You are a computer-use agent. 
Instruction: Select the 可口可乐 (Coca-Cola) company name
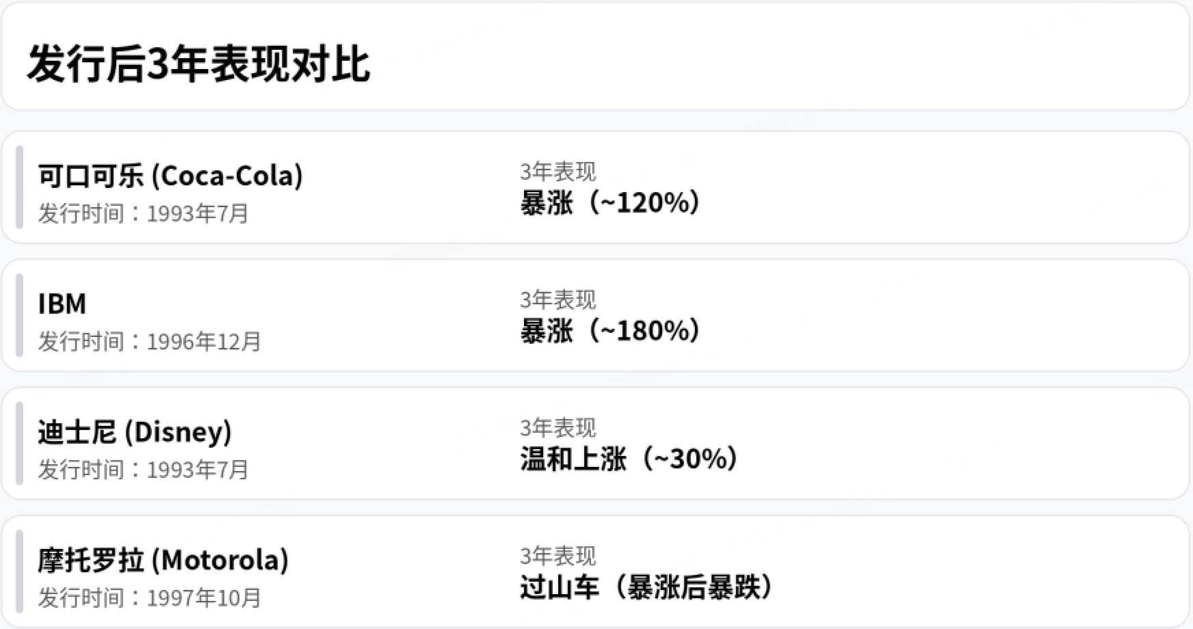(170, 176)
